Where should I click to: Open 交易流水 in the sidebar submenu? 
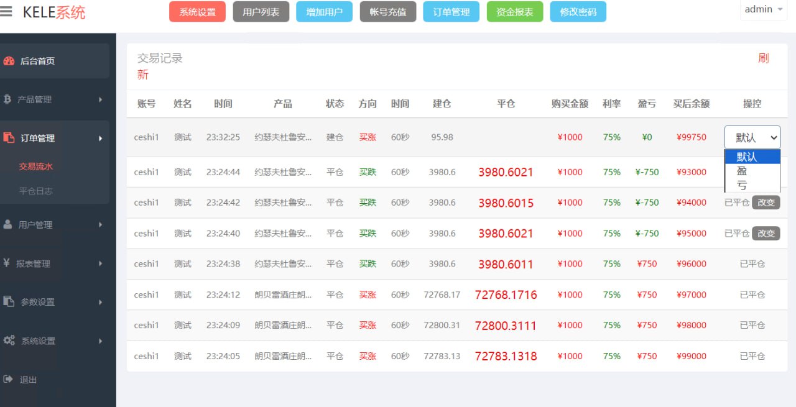coord(35,167)
